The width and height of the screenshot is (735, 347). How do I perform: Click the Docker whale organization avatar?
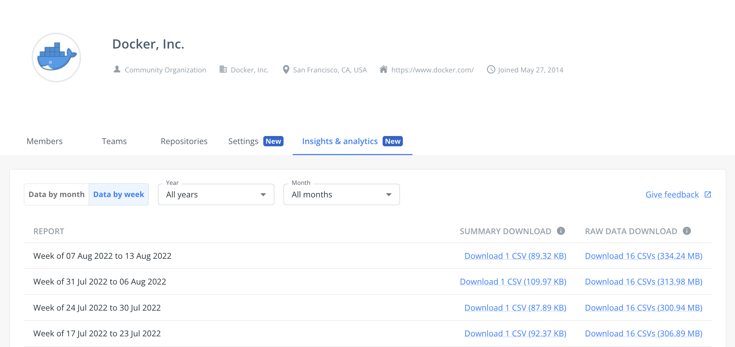pos(56,57)
